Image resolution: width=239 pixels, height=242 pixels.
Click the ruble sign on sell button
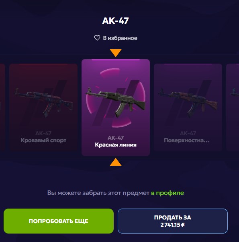point(183,225)
